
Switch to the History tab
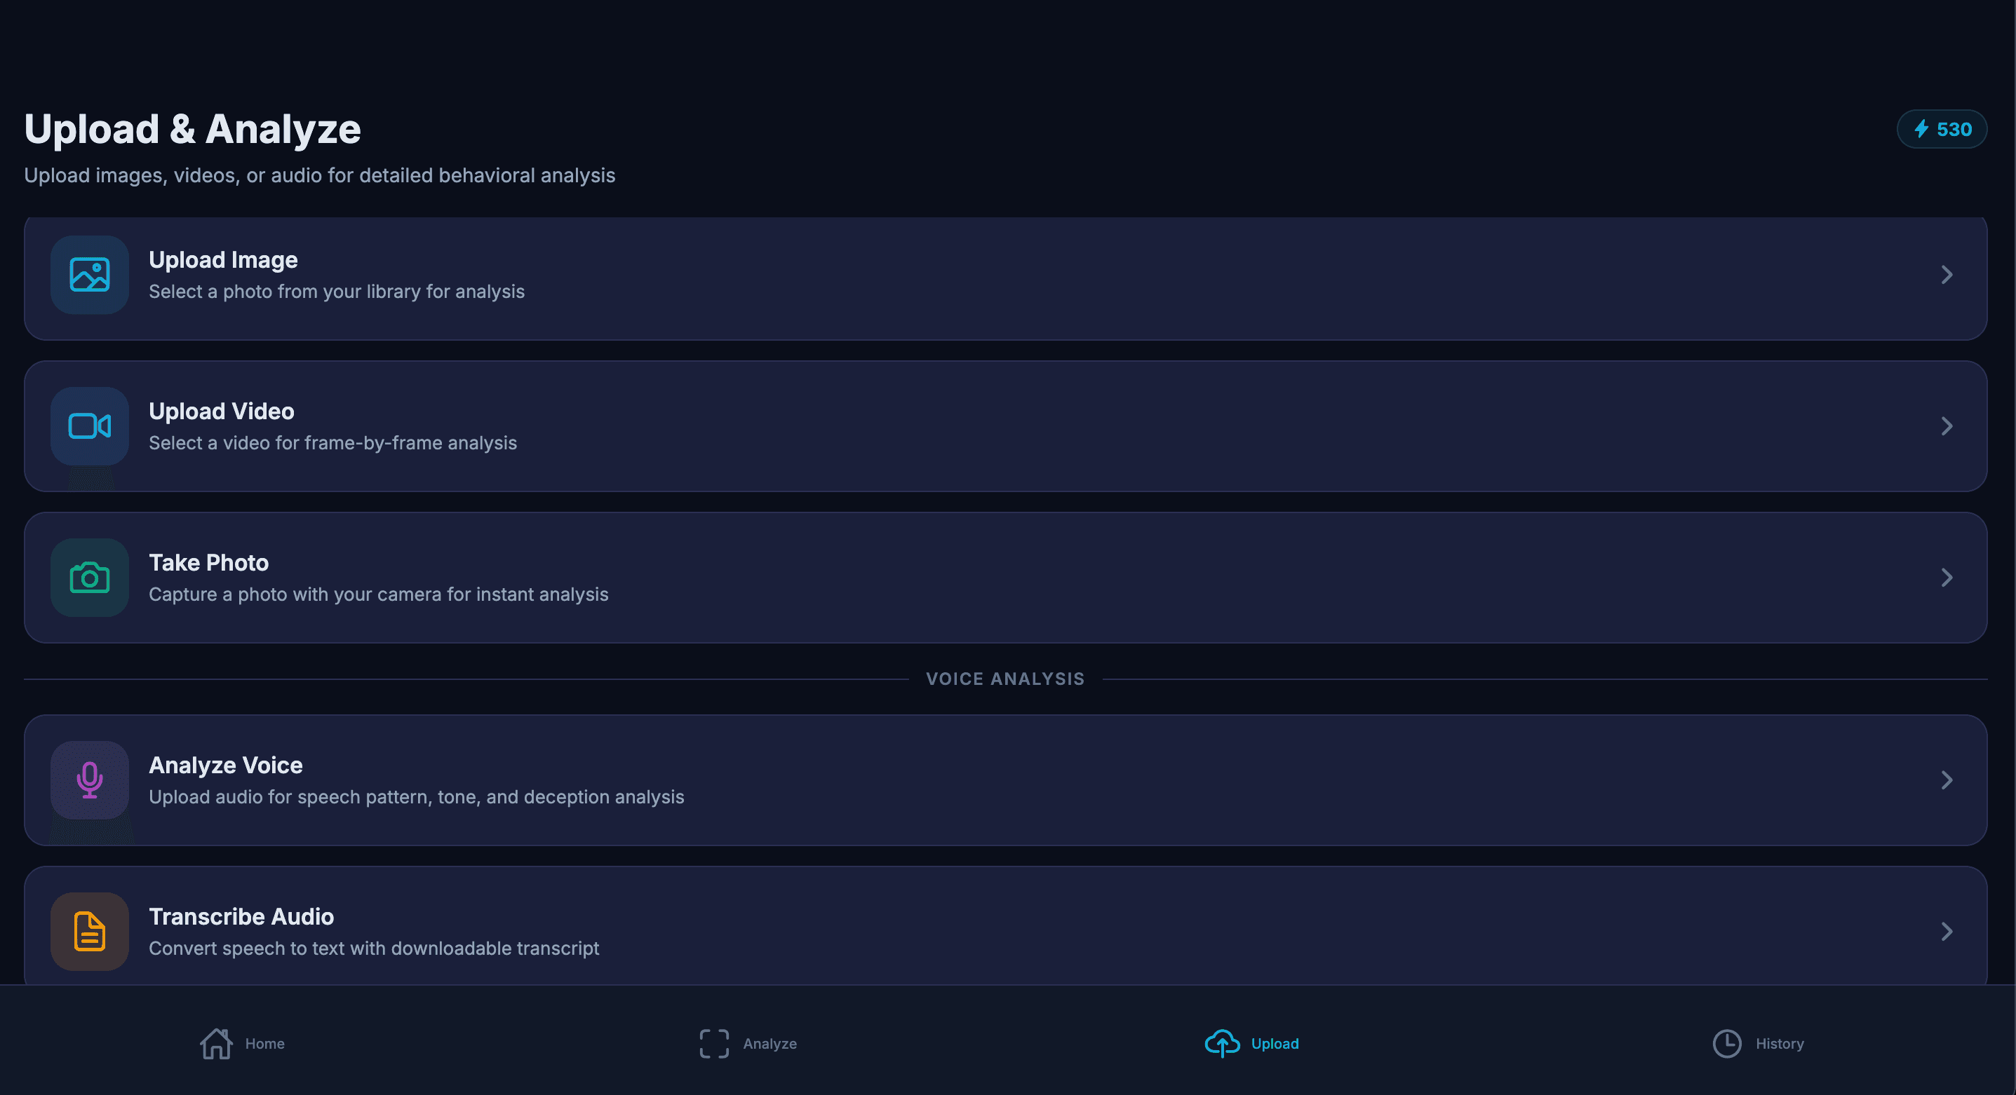[x=1759, y=1042]
